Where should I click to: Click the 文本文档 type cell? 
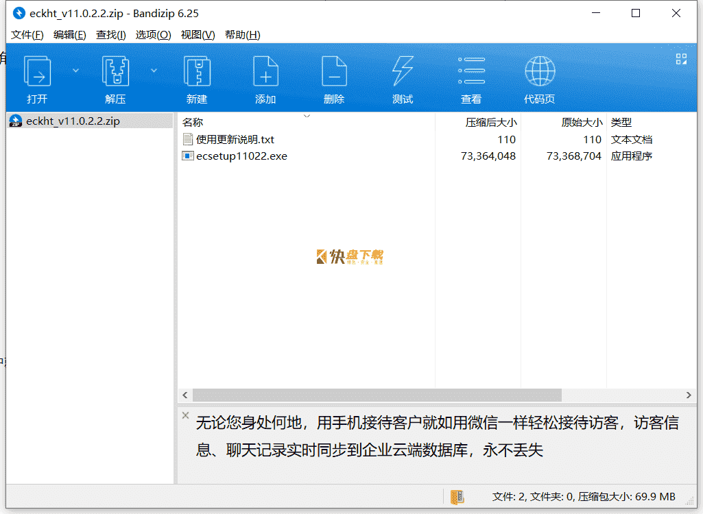(631, 139)
